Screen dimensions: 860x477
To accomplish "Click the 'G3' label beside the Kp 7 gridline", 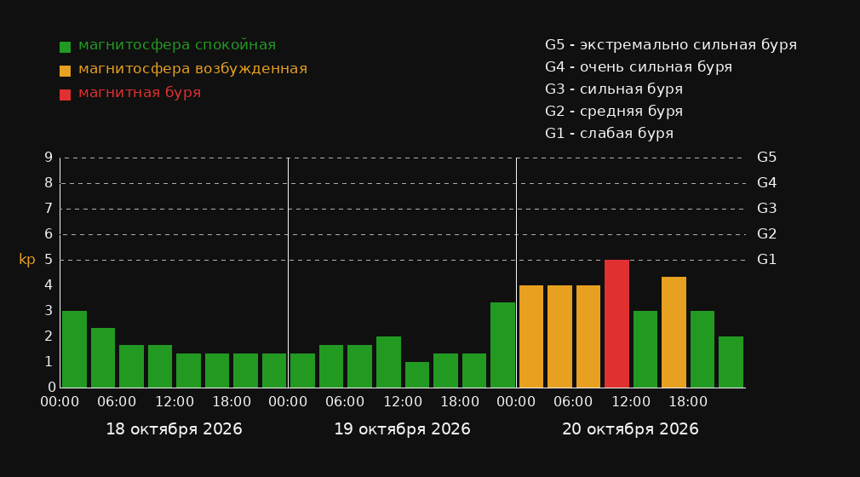I will 766,209.
